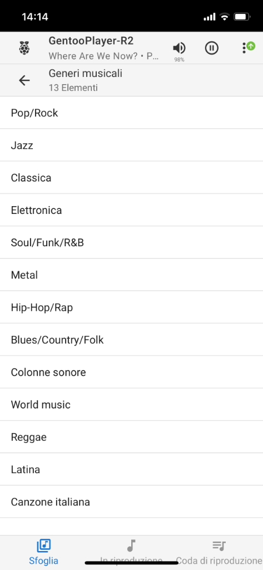Open the Coda di riproduzione tab
This screenshot has height=570, width=263.
pos(219,552)
